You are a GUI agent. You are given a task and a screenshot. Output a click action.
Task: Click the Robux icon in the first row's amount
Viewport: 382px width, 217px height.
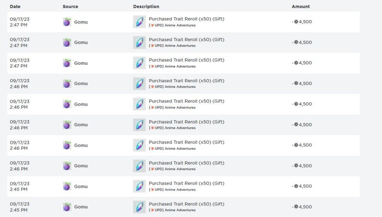[296, 22]
